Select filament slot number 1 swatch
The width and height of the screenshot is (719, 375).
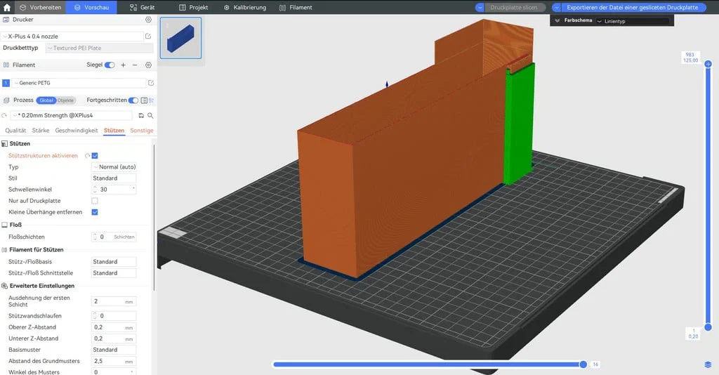6,83
